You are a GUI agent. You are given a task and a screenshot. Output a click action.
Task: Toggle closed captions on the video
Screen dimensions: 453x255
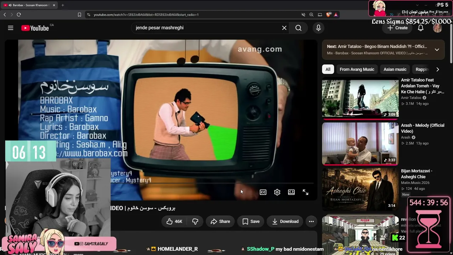(x=263, y=192)
